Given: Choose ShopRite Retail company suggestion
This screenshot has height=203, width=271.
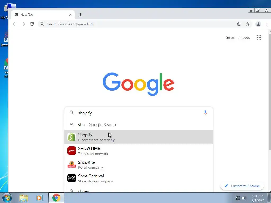Looking at the screenshot, I should 138,165.
